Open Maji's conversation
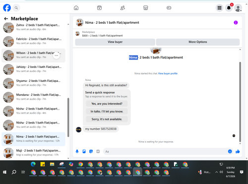Screen dimensions: 248x184 click(x=33, y=153)
